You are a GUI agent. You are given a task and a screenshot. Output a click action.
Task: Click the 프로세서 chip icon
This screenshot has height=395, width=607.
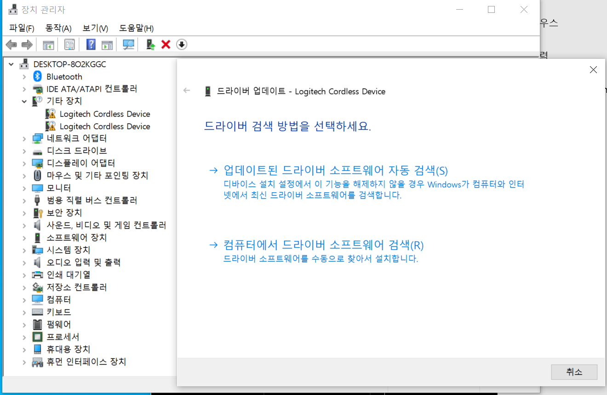pyautogui.click(x=38, y=337)
